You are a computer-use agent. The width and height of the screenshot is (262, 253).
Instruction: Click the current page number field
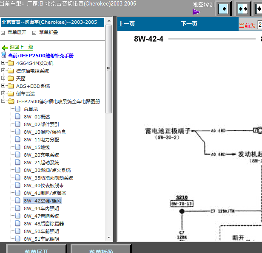[259, 25]
